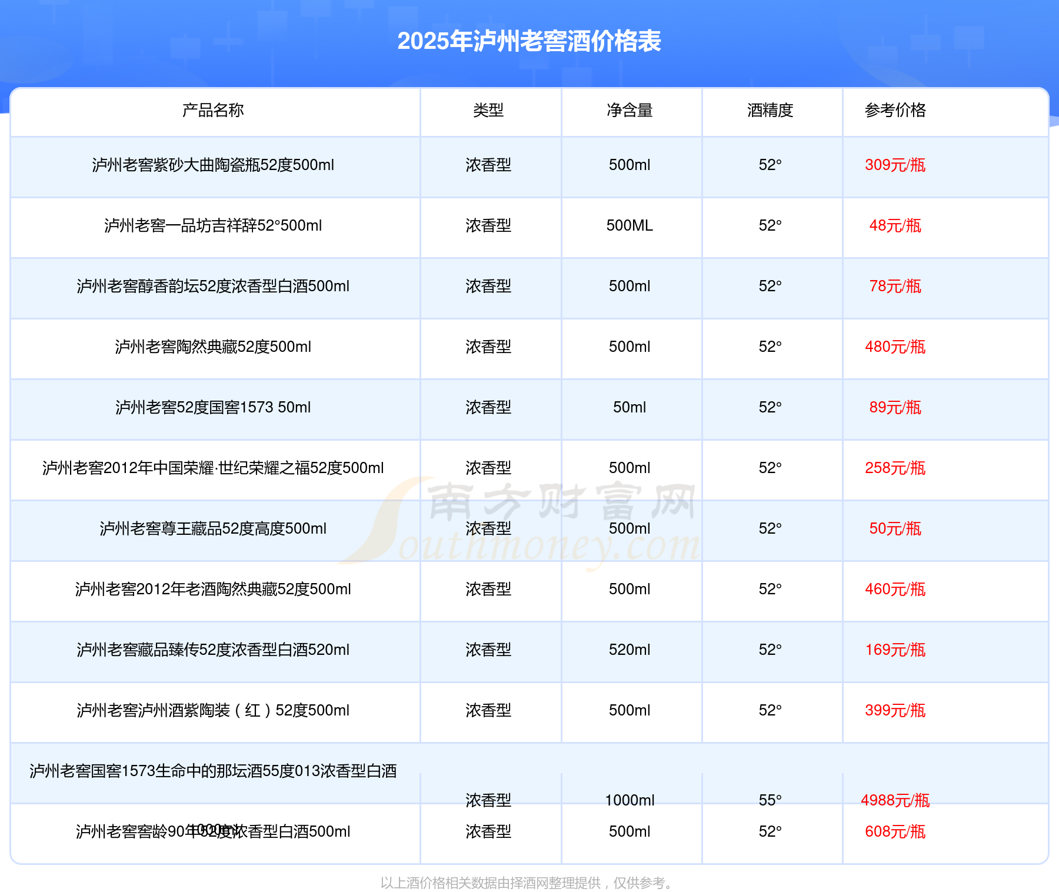This screenshot has height=892, width=1059.
Task: Click the price "309元/瓶"
Action: [895, 165]
